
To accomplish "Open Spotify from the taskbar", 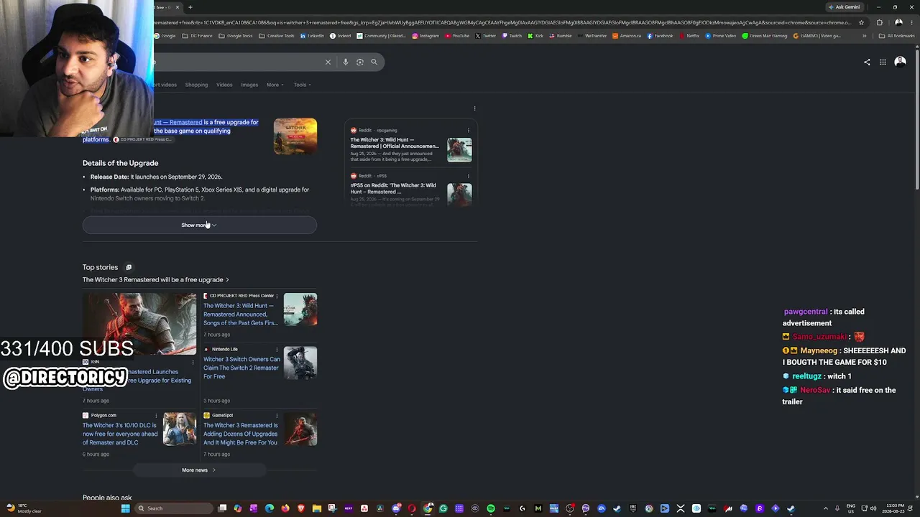I will 491,508.
